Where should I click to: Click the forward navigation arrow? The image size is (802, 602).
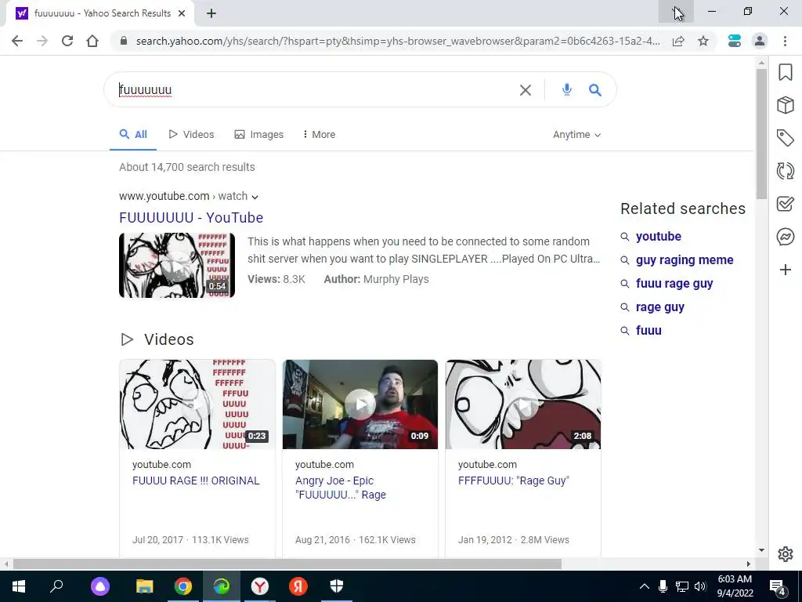click(x=42, y=41)
